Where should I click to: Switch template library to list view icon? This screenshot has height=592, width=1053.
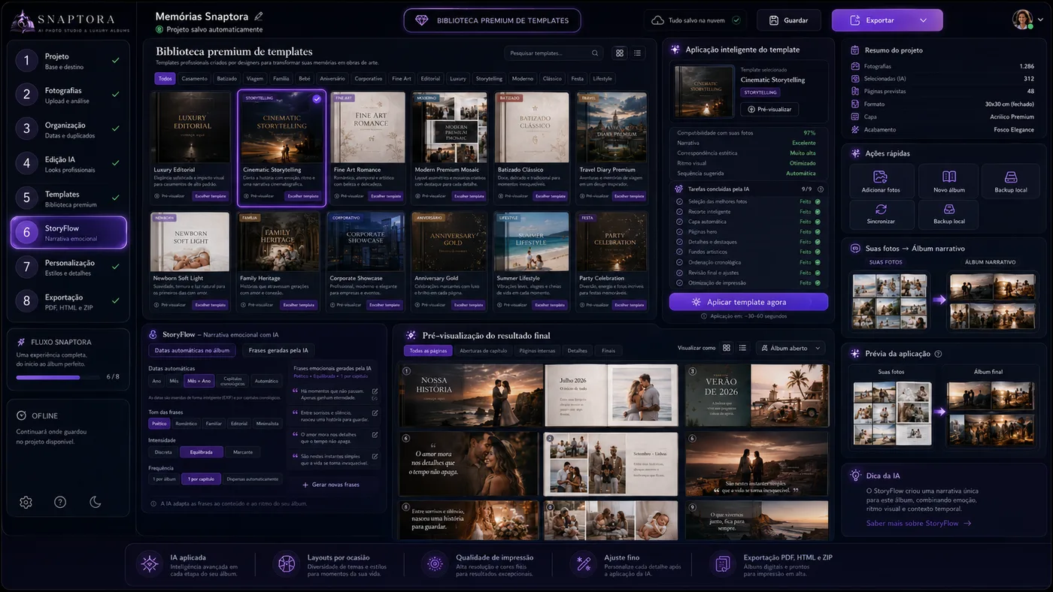638,53
